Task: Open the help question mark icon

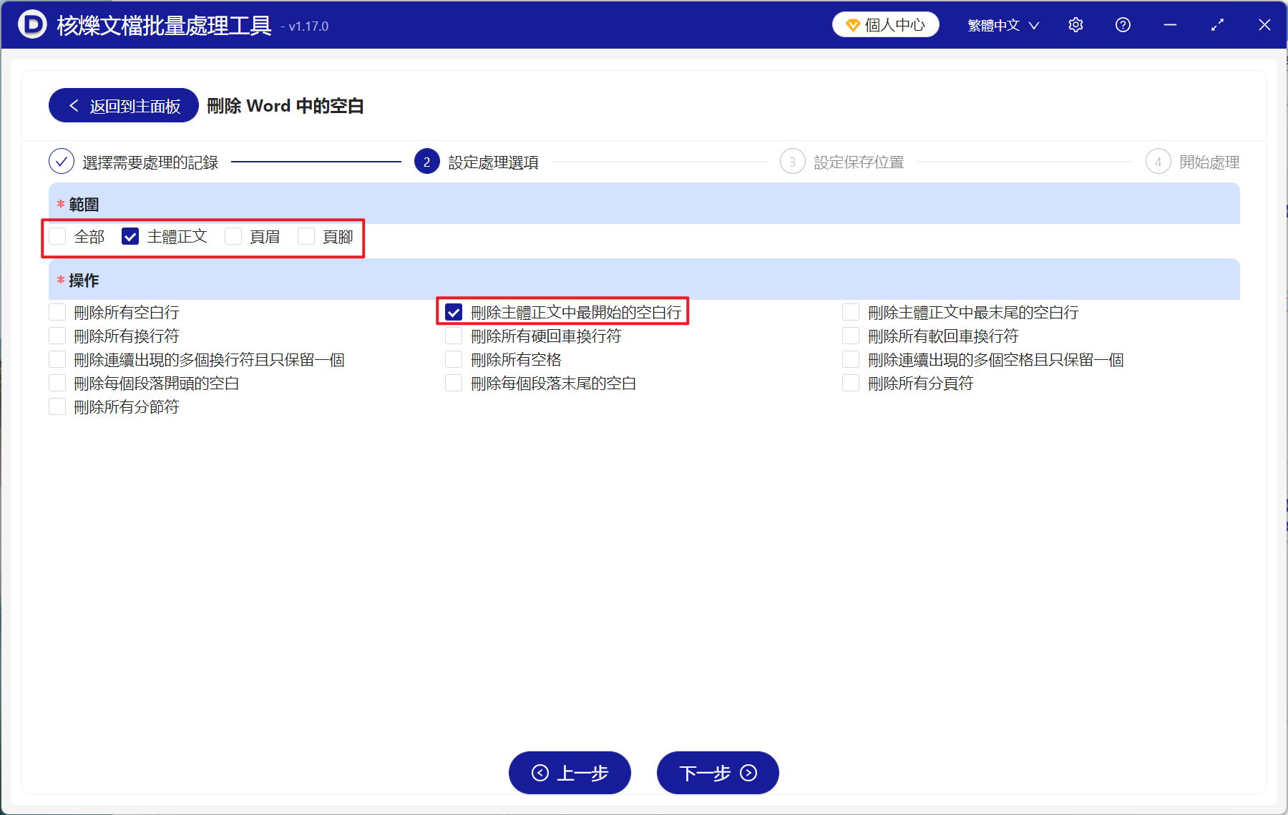Action: [1122, 24]
